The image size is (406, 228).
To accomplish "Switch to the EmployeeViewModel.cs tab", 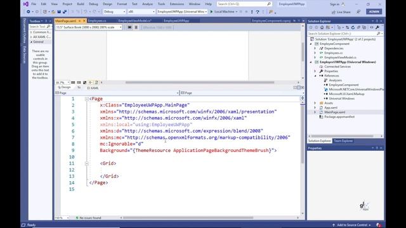I will pos(135,21).
